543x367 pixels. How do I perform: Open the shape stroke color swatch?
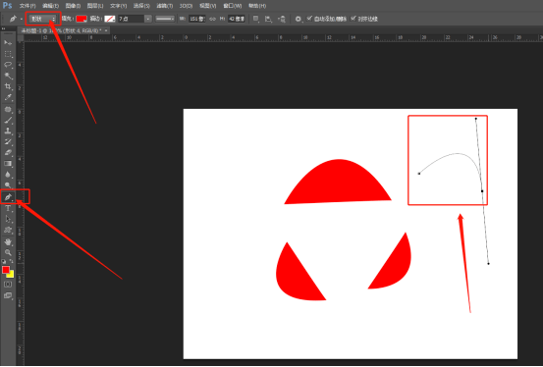coord(110,19)
